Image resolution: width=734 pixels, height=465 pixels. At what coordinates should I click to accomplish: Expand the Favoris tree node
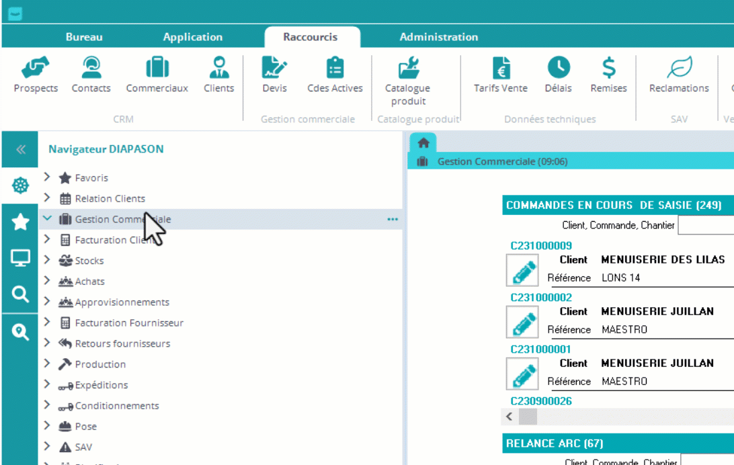coord(47,177)
